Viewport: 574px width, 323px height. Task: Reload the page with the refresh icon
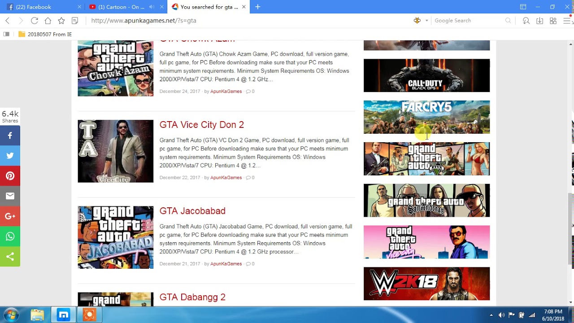pyautogui.click(x=34, y=21)
